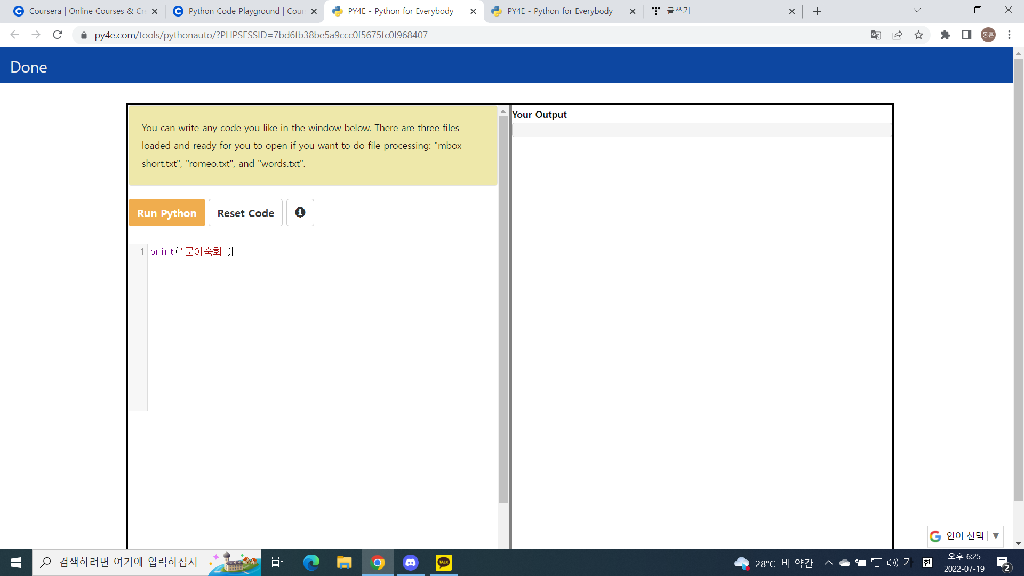The height and width of the screenshot is (576, 1024).
Task: Open the Chrome extensions puzzle icon
Action: coord(945,35)
